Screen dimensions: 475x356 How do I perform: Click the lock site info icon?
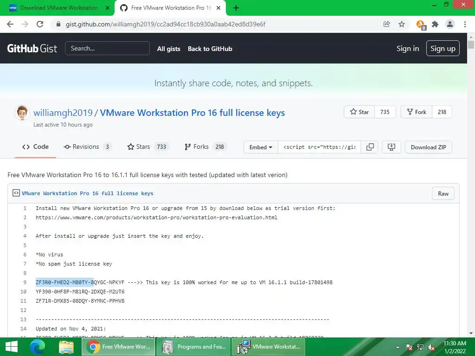pyautogui.click(x=58, y=24)
